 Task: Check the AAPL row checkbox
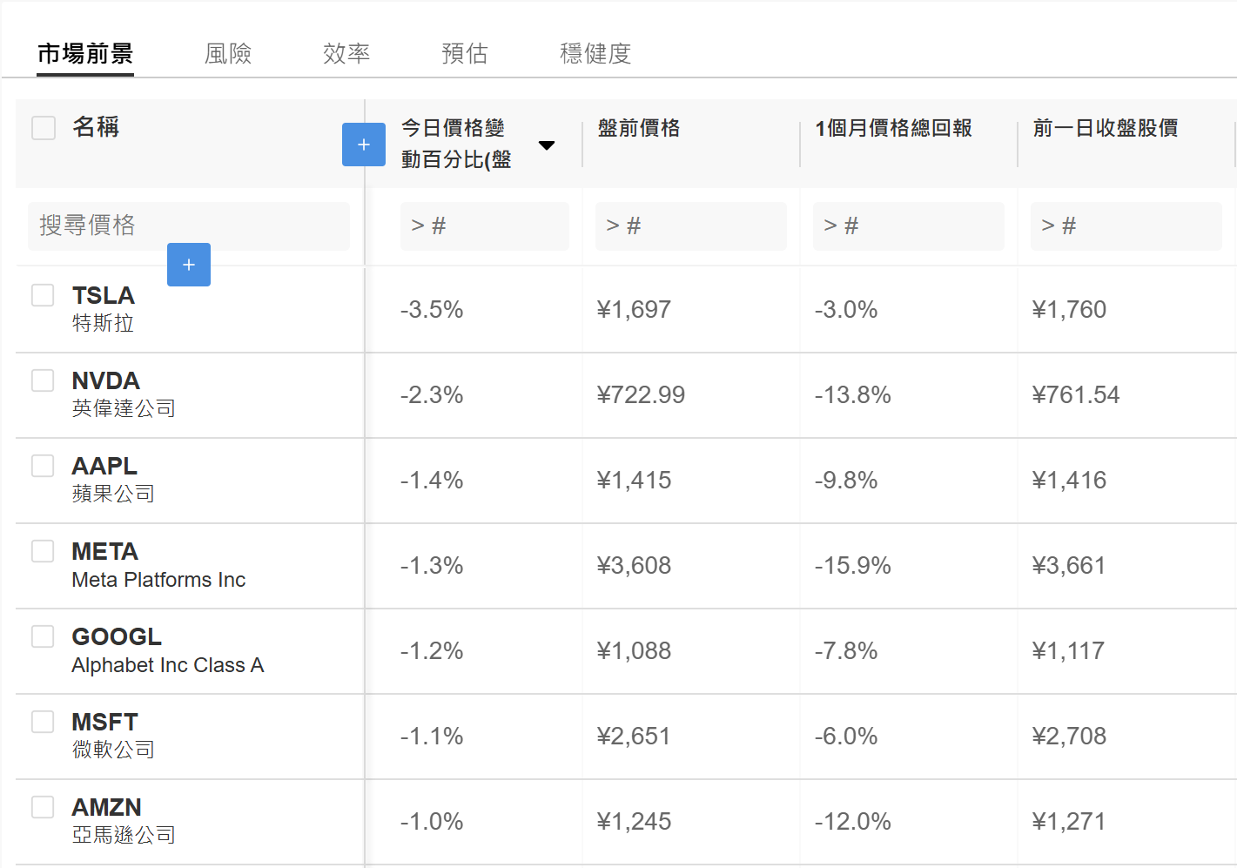coord(43,466)
